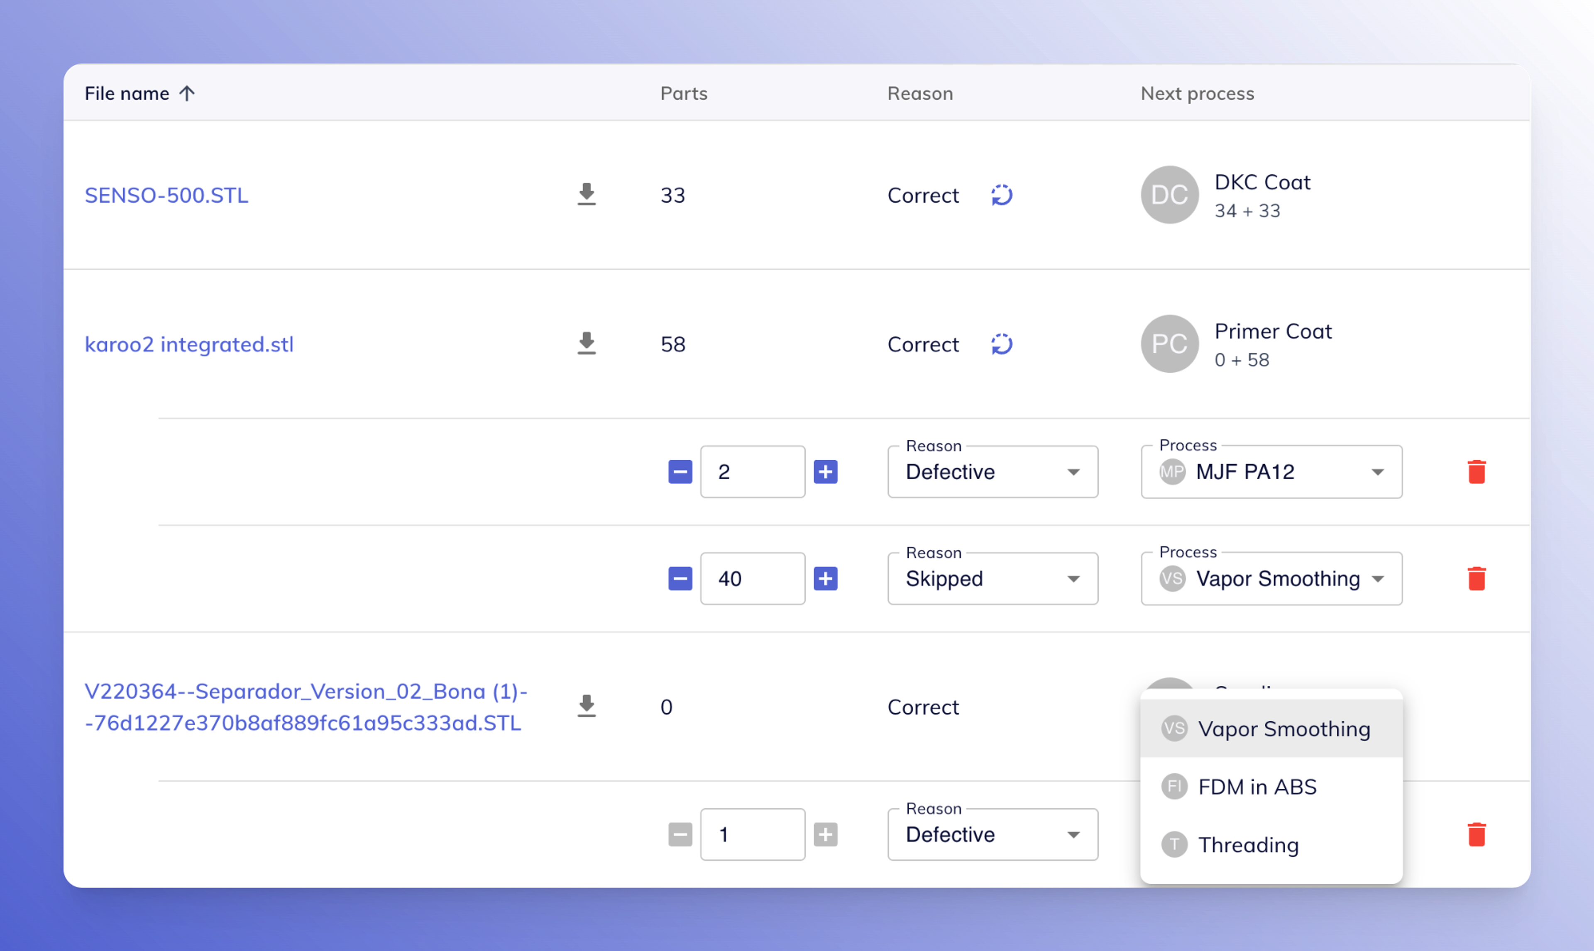
Task: Open the Skipped reason dropdown
Action: [x=992, y=579]
